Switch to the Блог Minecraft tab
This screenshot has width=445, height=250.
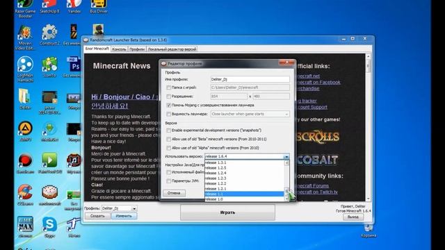pyautogui.click(x=97, y=49)
